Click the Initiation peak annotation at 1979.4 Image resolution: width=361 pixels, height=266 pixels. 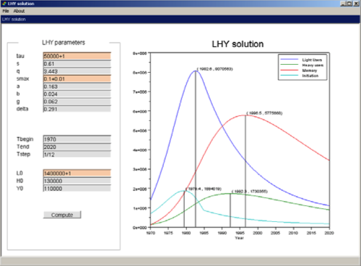point(204,189)
